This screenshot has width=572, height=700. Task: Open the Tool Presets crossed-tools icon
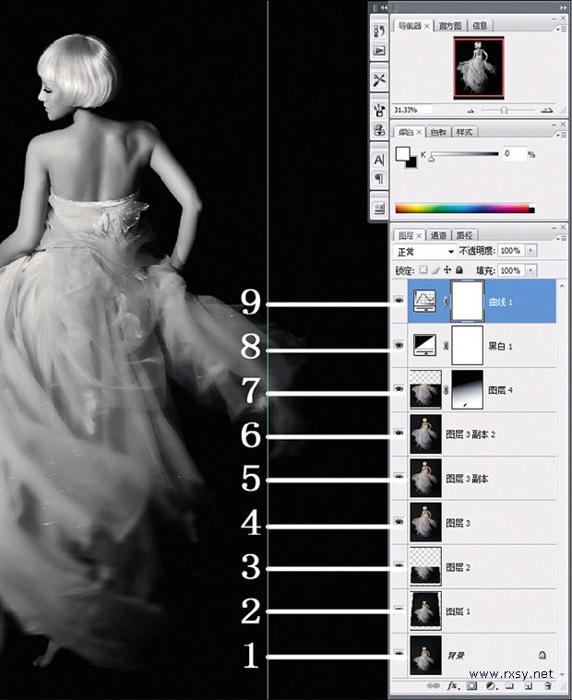coord(379,80)
